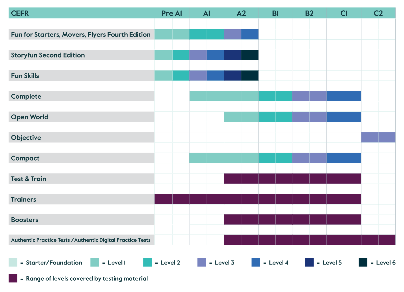The height and width of the screenshot is (292, 404).
Task: Select the Level 6 legend swatch
Action: point(363,262)
